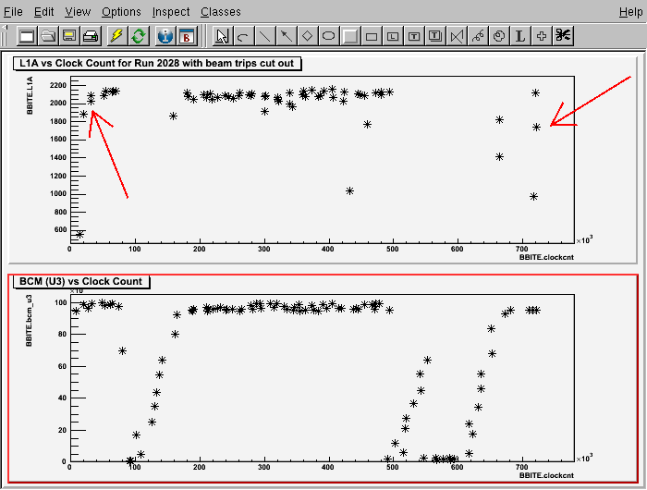647x490 pixels.
Task: Select the CurlyArc tool
Action: (499, 36)
